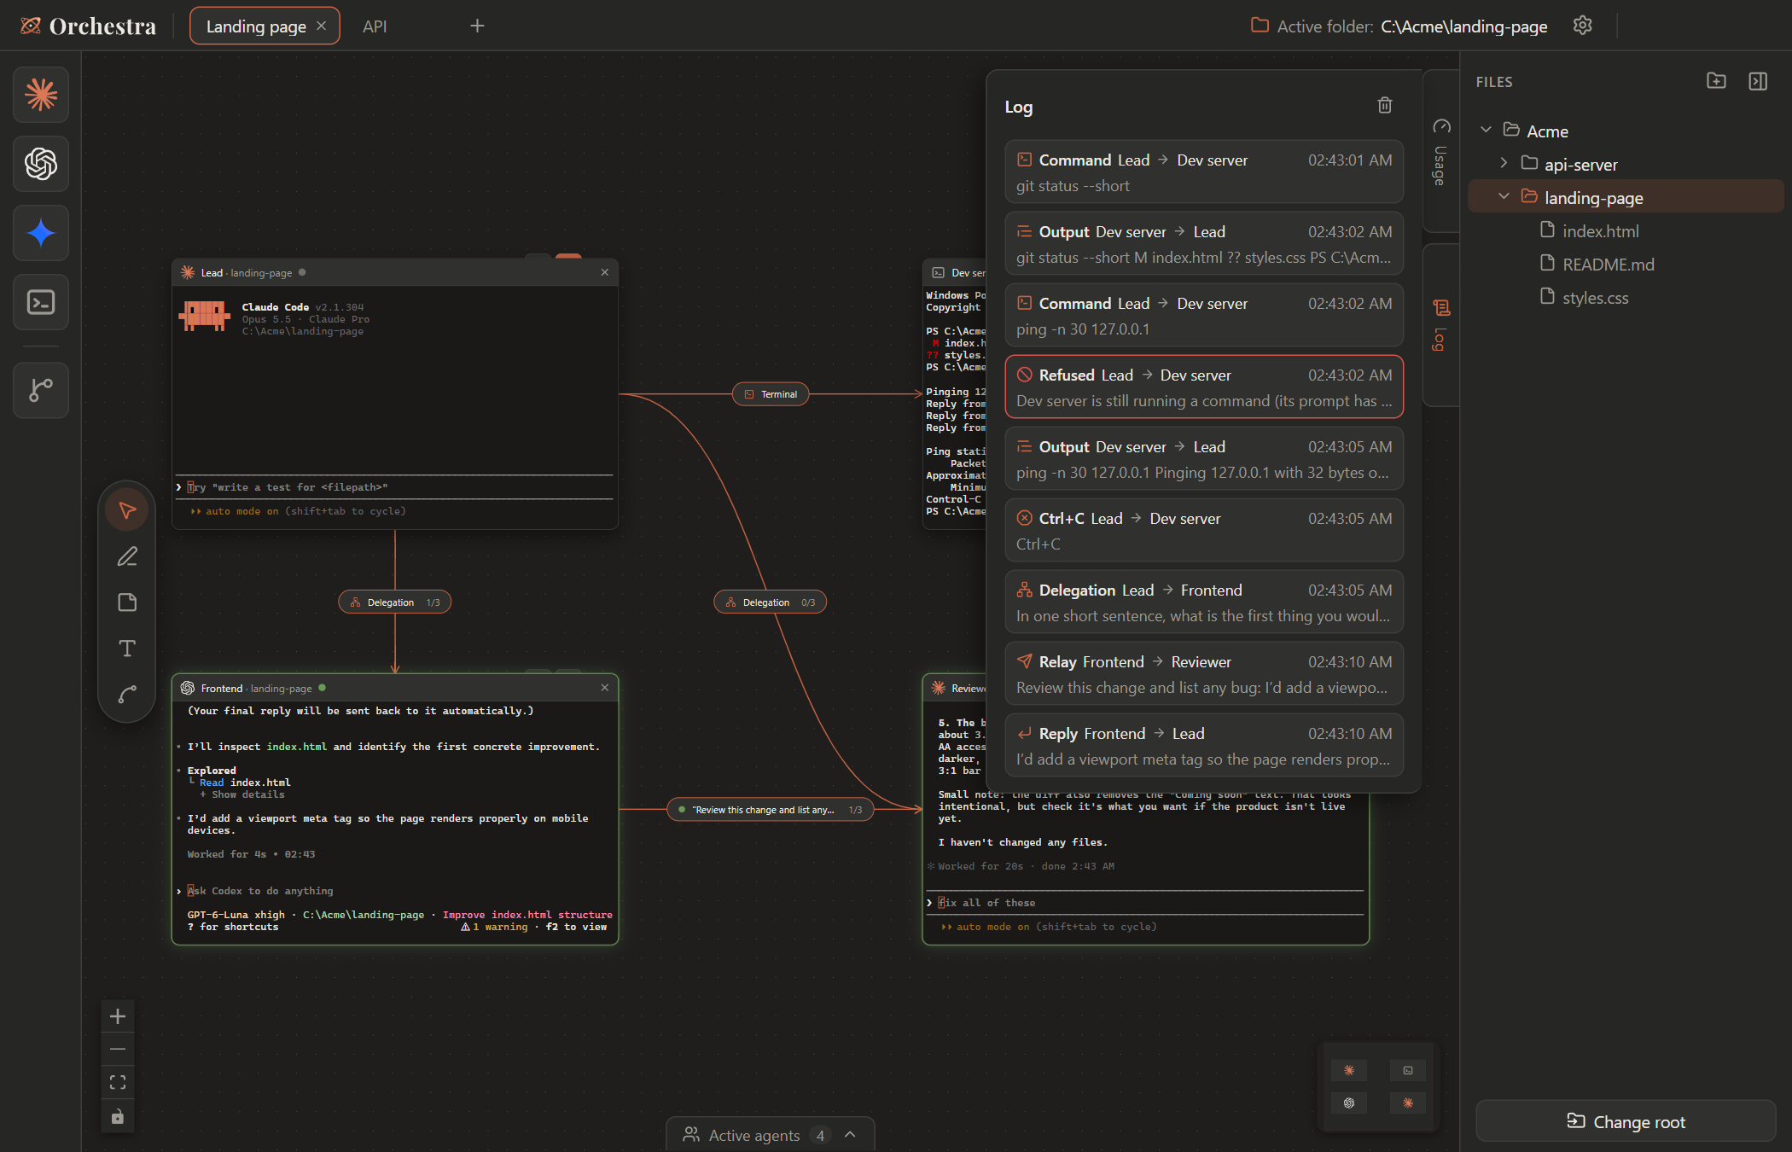Image resolution: width=1792 pixels, height=1152 pixels.
Task: Clear the Log with trash icon
Action: tap(1385, 105)
